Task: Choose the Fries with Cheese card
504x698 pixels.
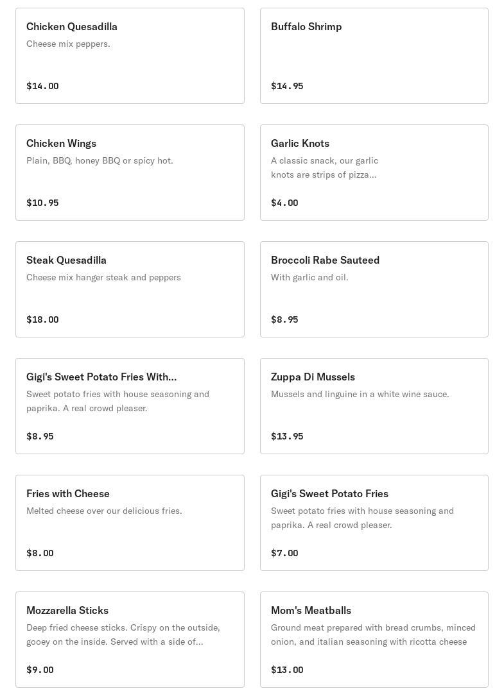Action: point(130,523)
